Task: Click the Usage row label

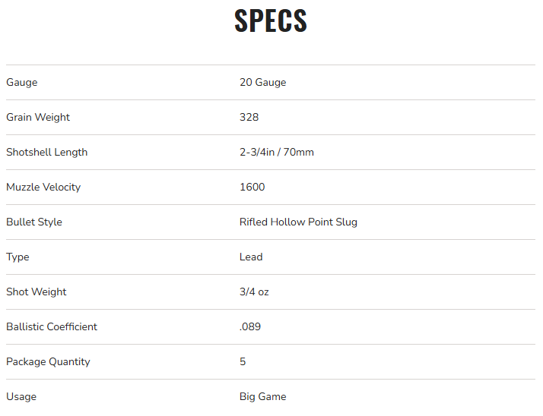Action: click(x=21, y=396)
